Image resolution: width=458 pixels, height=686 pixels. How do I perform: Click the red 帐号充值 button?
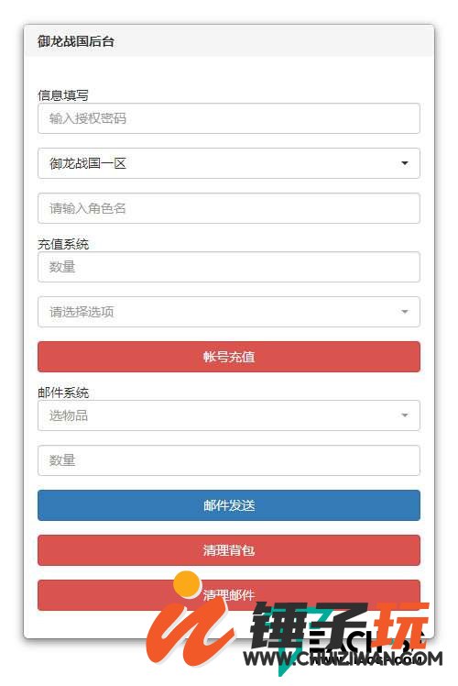(x=229, y=357)
